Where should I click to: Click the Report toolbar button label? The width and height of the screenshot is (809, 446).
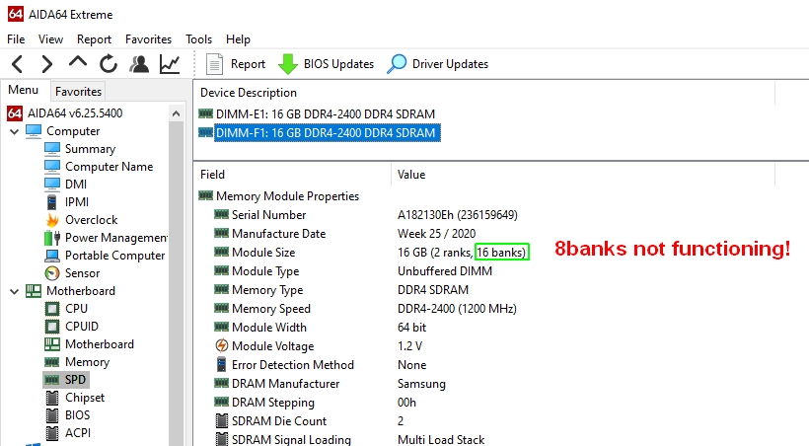[x=248, y=64]
